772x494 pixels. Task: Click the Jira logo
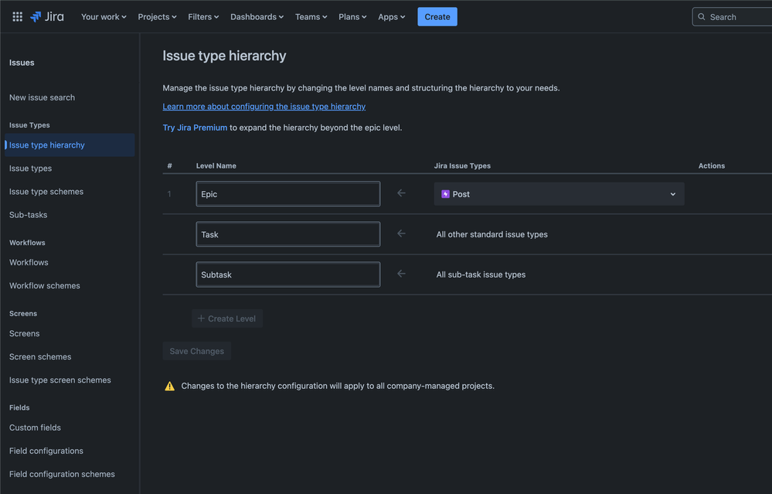[47, 17]
